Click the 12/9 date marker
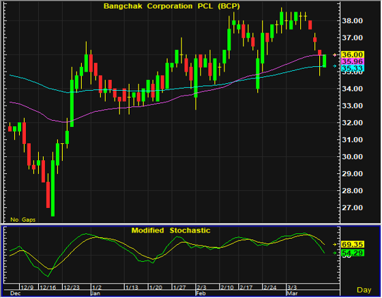The width and height of the screenshot is (382, 298). click(x=27, y=287)
